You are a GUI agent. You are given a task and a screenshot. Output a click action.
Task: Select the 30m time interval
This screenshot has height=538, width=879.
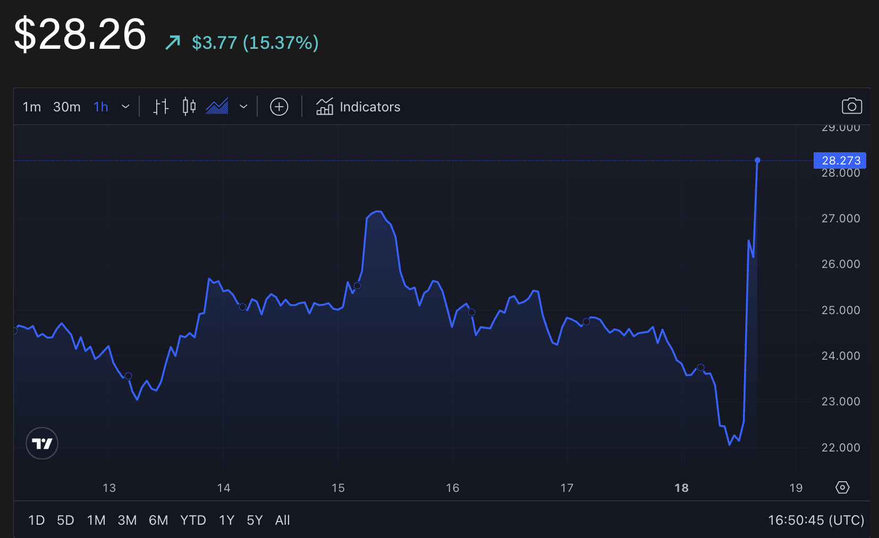(x=67, y=107)
